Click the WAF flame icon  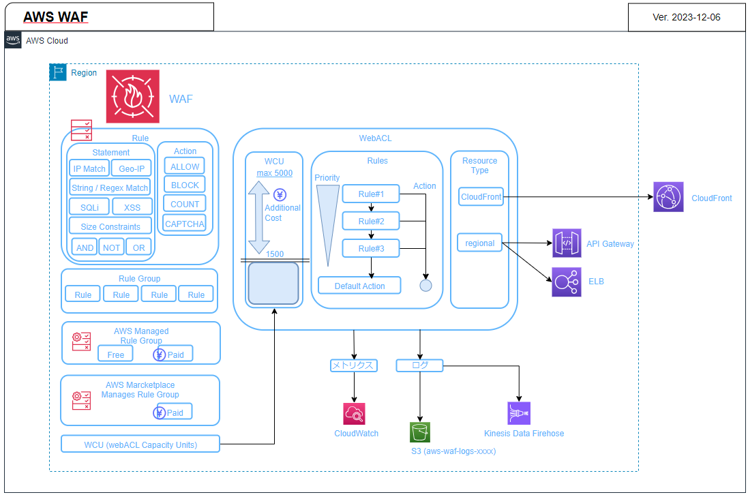pos(132,97)
